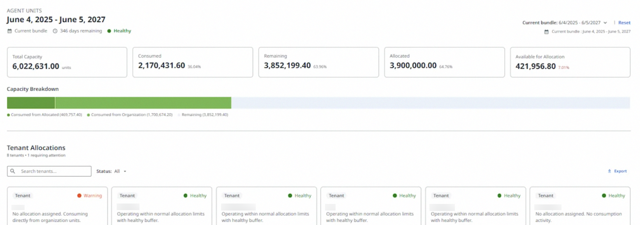Click the Remaining (3,852,199.40) legend entry
This screenshot has width=640, height=225.
click(x=203, y=115)
